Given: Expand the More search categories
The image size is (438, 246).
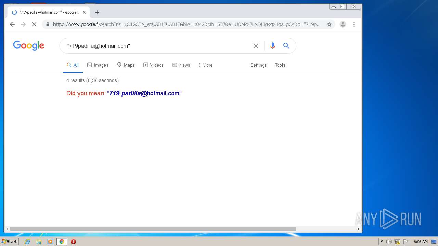Looking at the screenshot, I should pyautogui.click(x=205, y=65).
